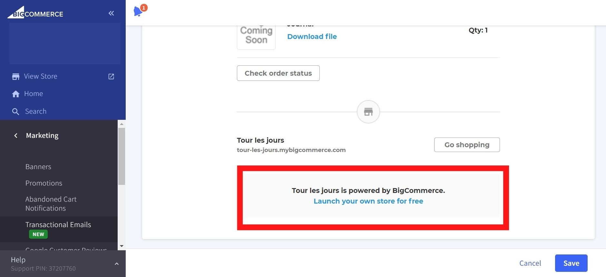Click the notification bell icon

point(138,11)
